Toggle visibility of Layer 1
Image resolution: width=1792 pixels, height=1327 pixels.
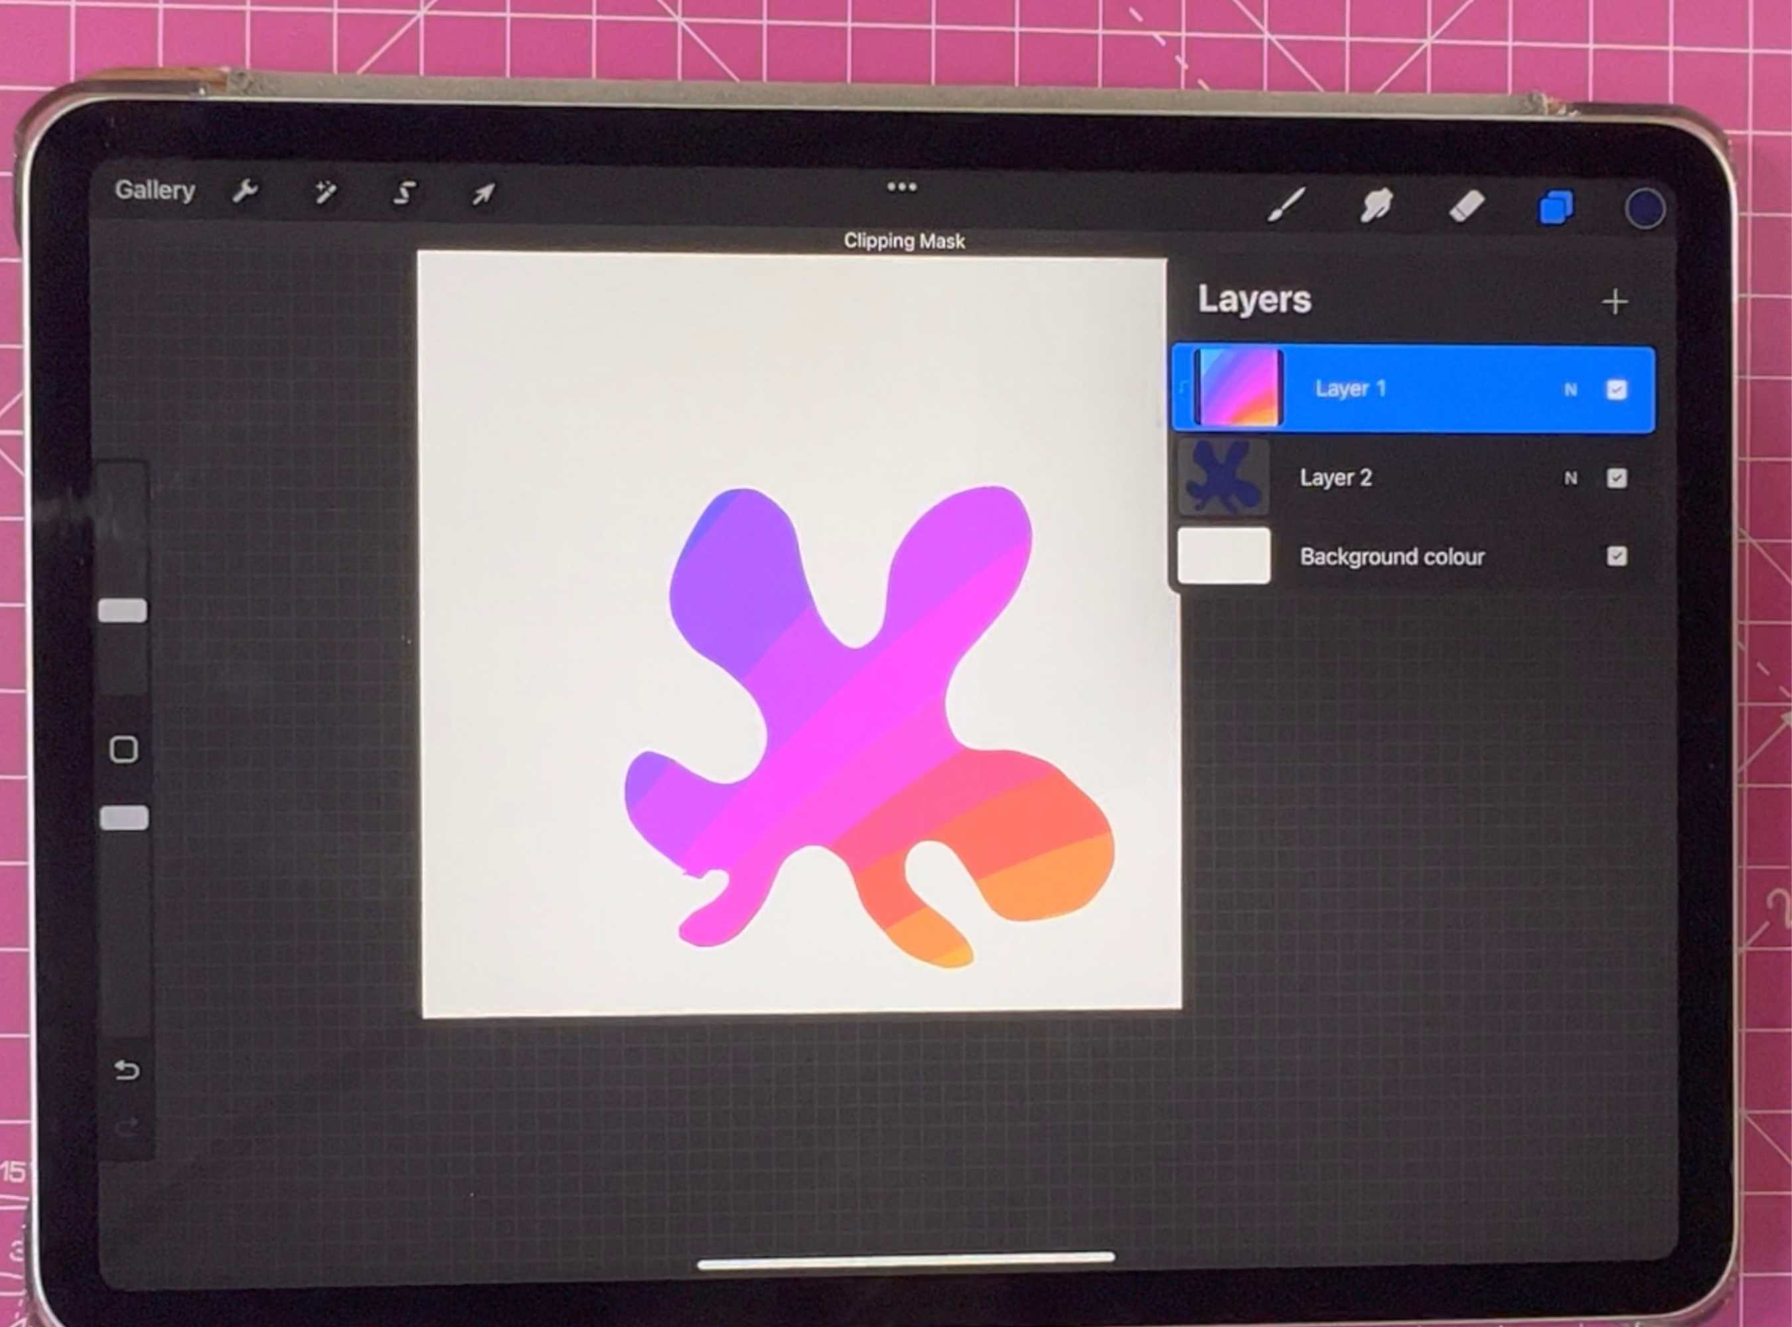click(x=1617, y=389)
